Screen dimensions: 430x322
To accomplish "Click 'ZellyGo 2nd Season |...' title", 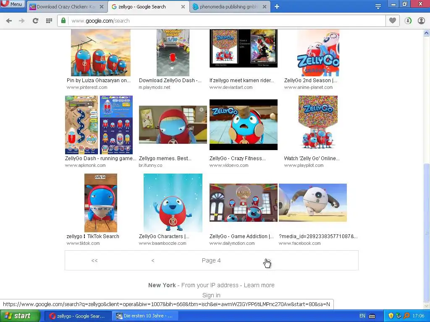I will (310, 80).
